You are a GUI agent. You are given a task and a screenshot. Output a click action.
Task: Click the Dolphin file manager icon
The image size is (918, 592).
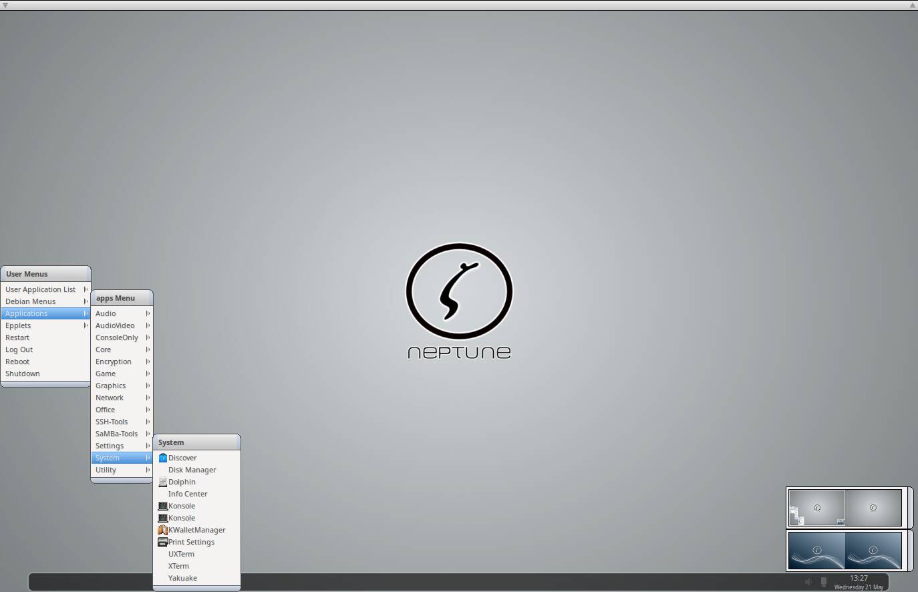162,482
